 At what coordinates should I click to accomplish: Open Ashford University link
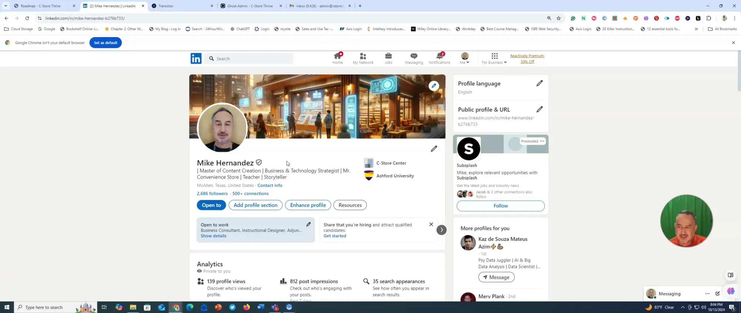[x=389, y=176]
